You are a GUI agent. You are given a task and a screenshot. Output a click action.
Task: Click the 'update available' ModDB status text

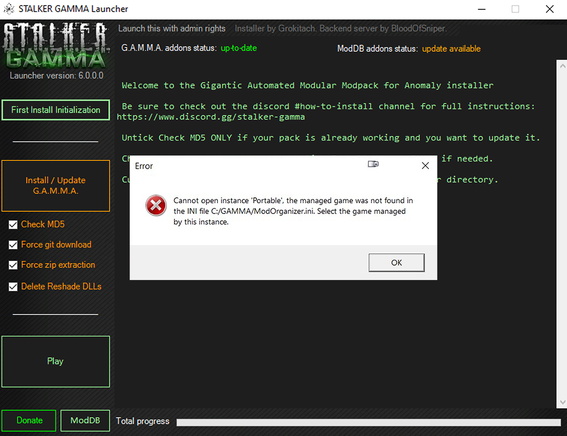point(451,49)
